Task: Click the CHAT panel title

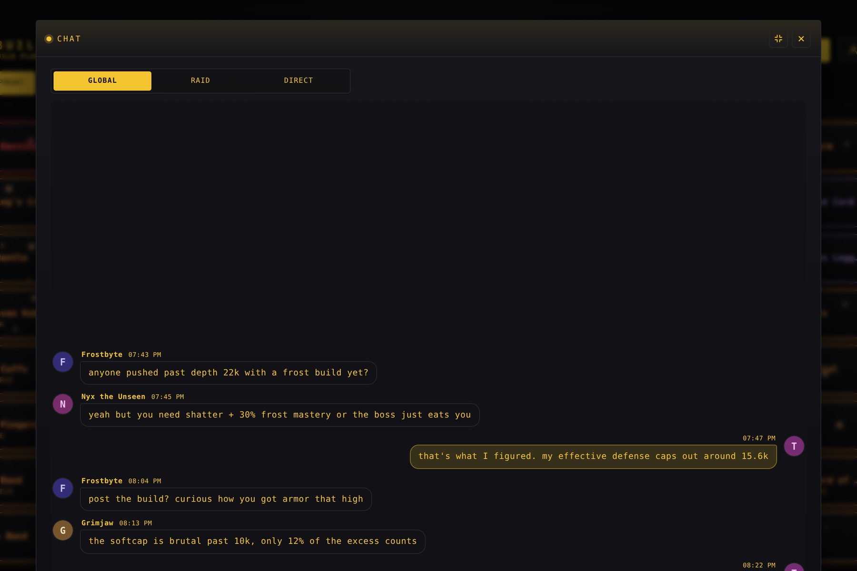Action: tap(69, 39)
